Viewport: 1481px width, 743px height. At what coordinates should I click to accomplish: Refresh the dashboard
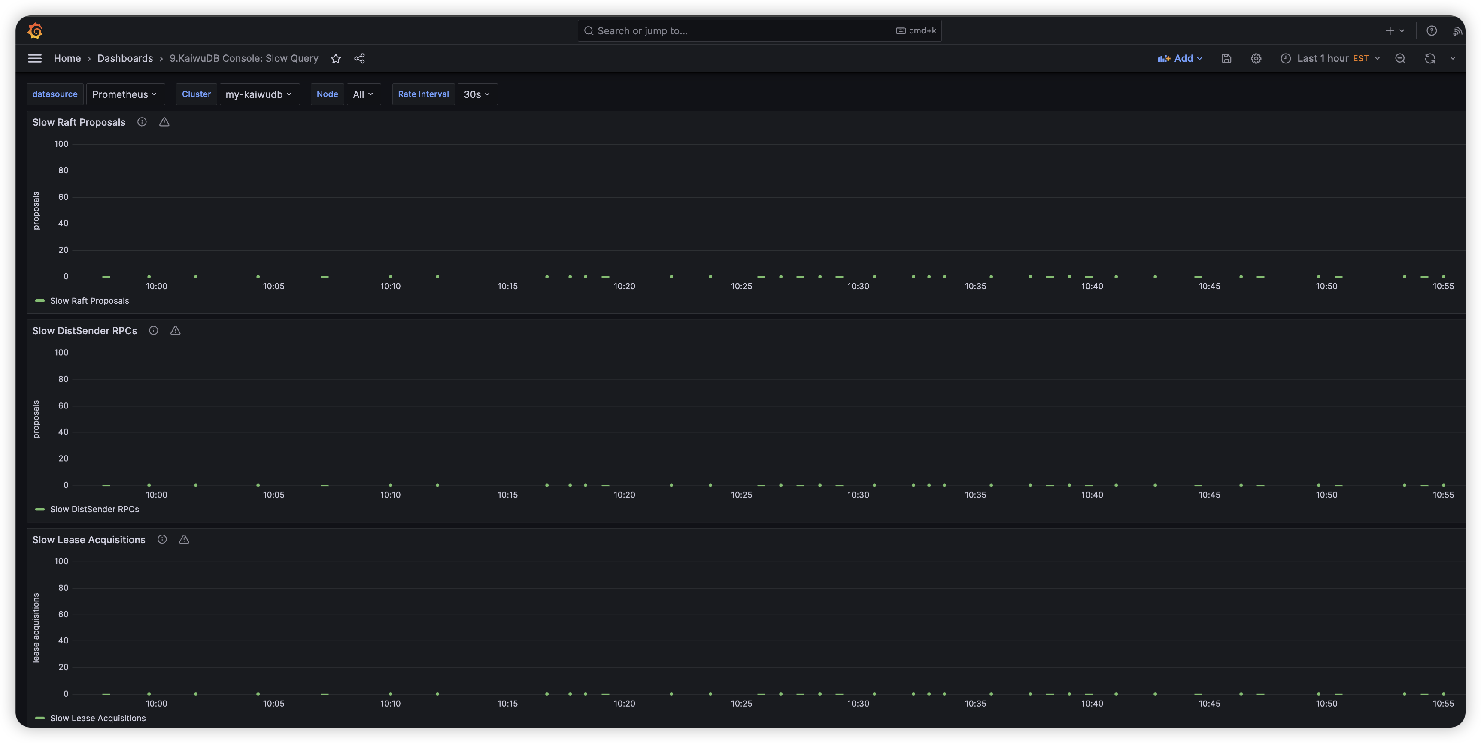(x=1430, y=59)
